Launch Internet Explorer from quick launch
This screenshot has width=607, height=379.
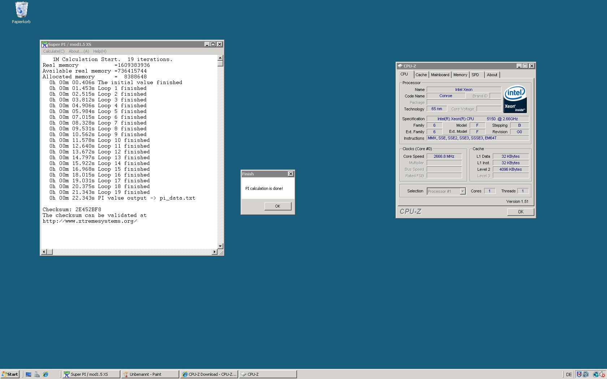46,374
